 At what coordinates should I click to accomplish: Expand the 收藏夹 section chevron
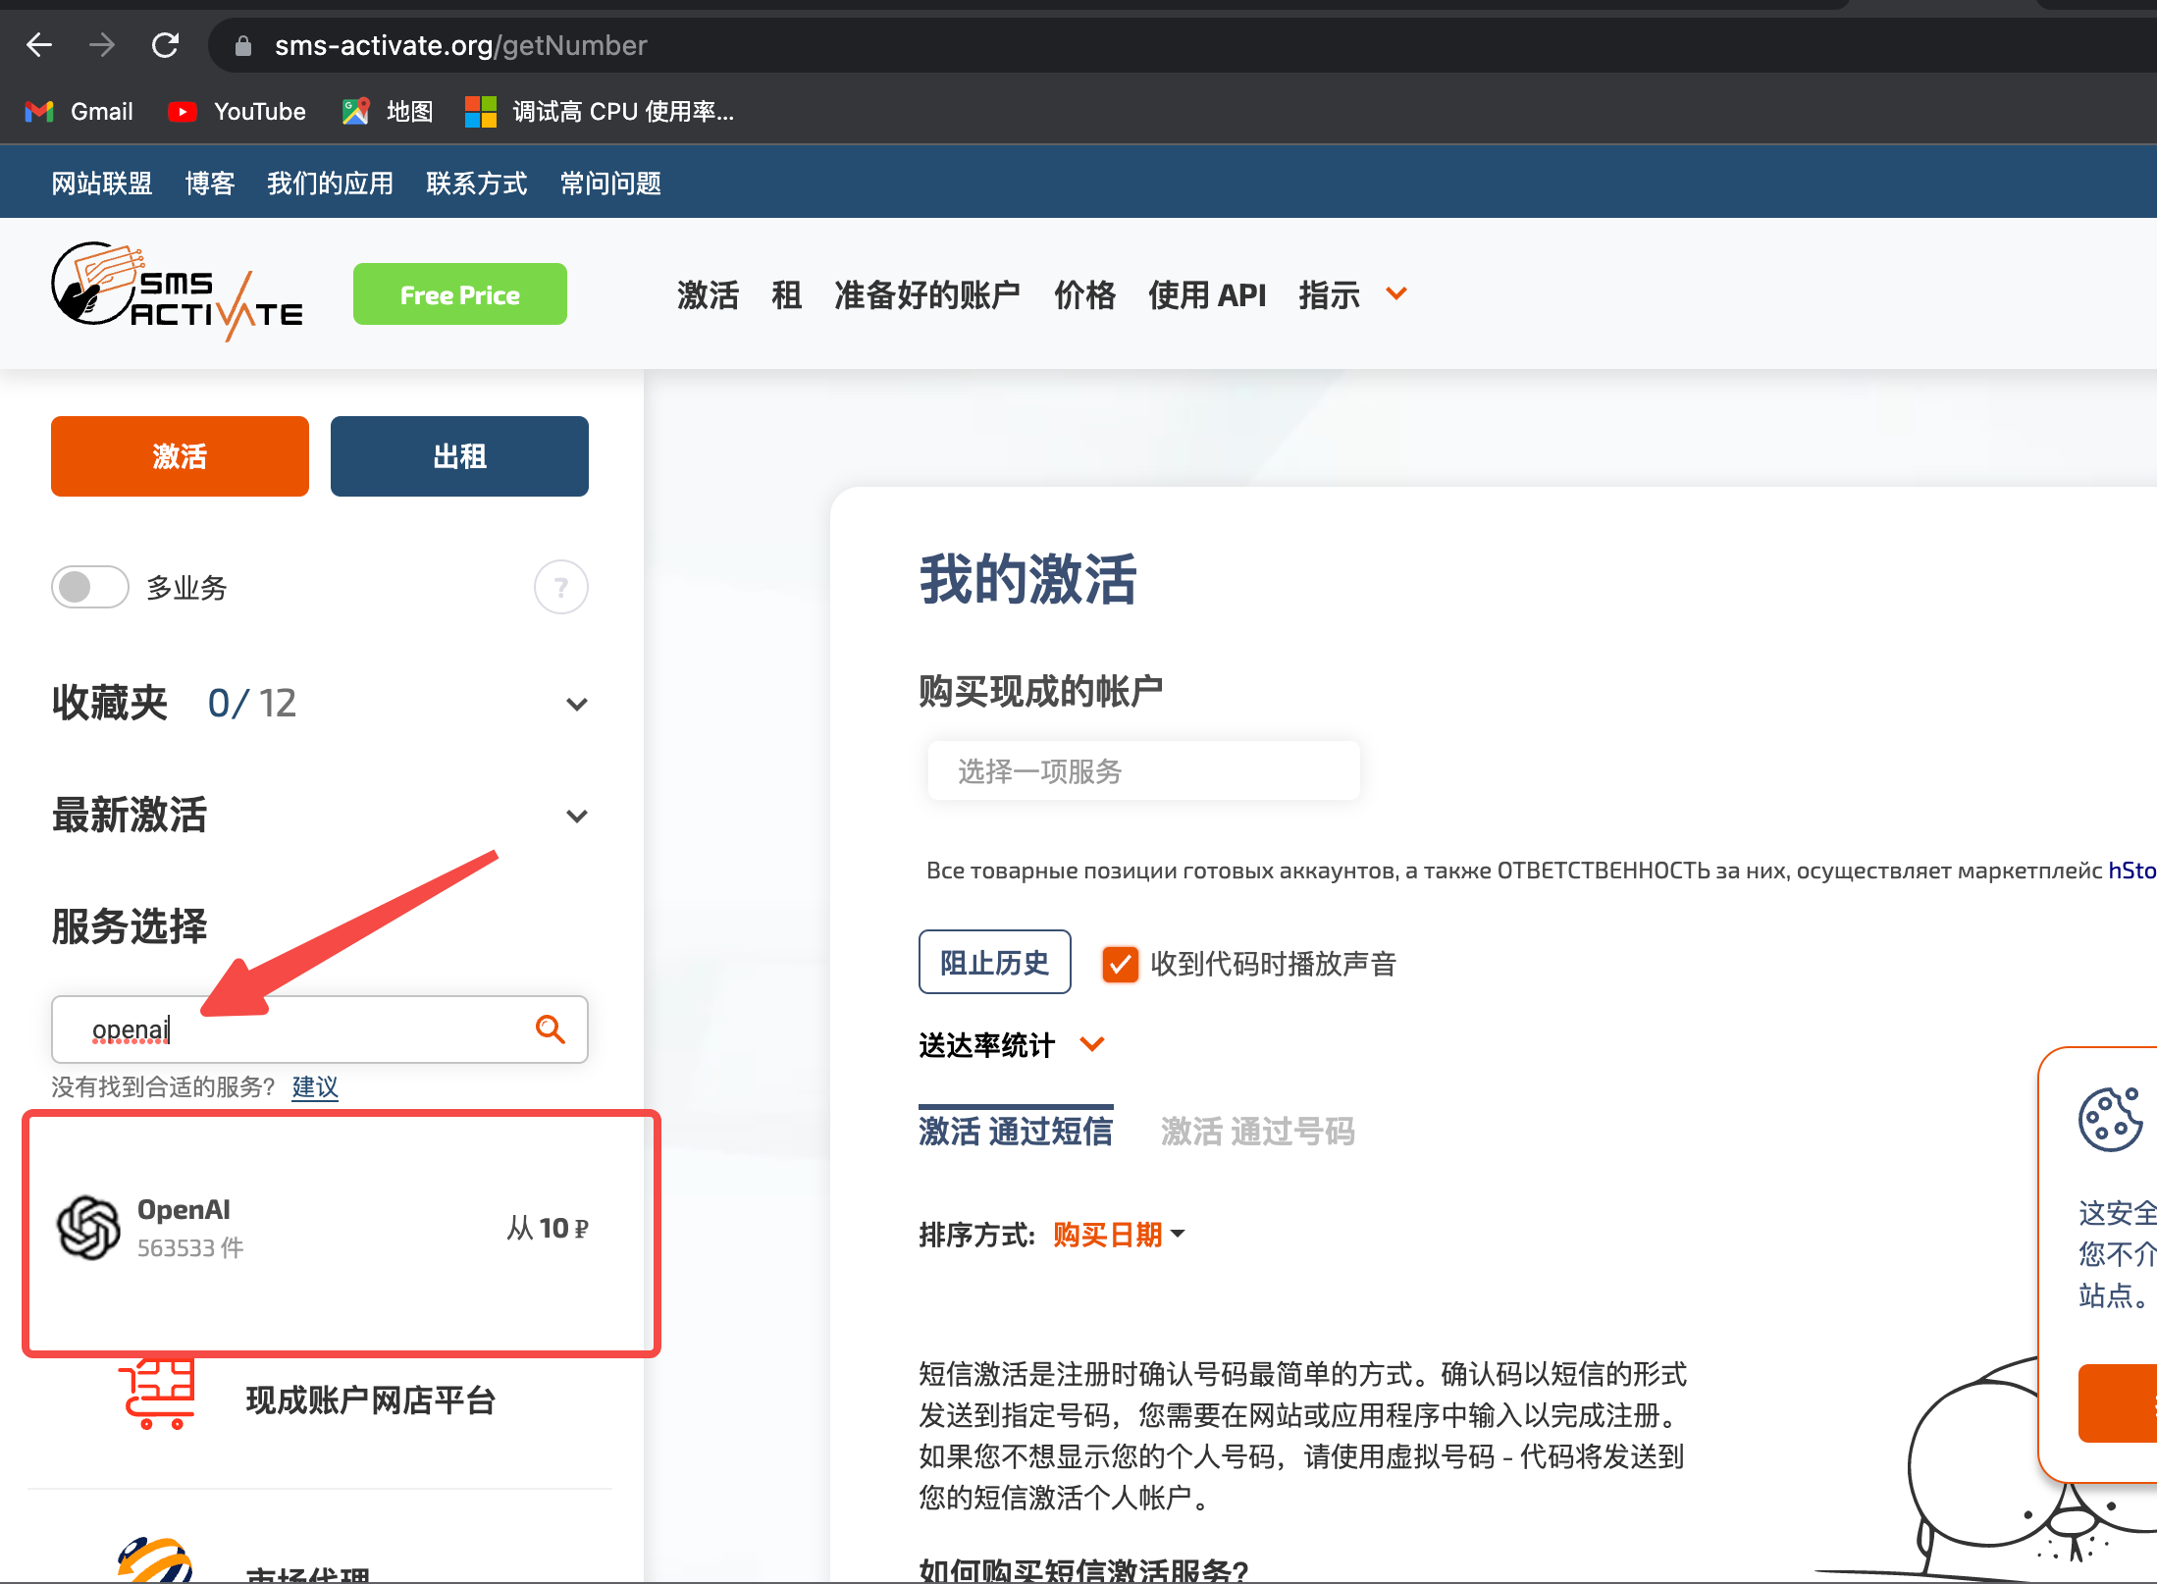577,705
